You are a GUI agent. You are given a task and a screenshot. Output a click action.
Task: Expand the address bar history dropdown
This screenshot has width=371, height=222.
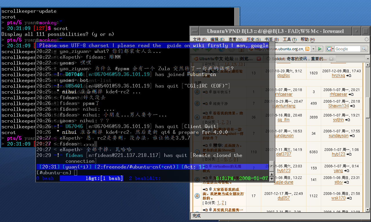click(x=313, y=49)
